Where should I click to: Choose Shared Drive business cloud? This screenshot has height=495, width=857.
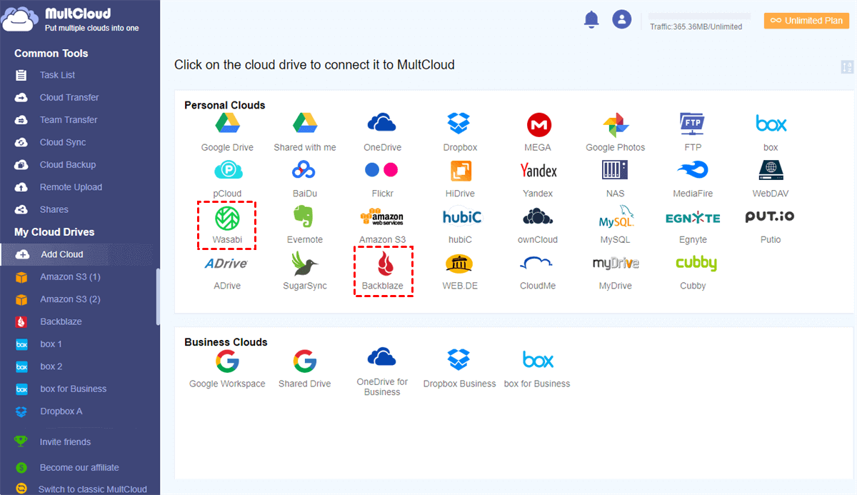(305, 361)
